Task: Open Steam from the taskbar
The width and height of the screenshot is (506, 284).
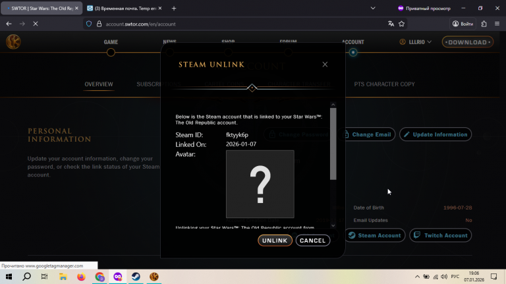Action: coord(136,277)
